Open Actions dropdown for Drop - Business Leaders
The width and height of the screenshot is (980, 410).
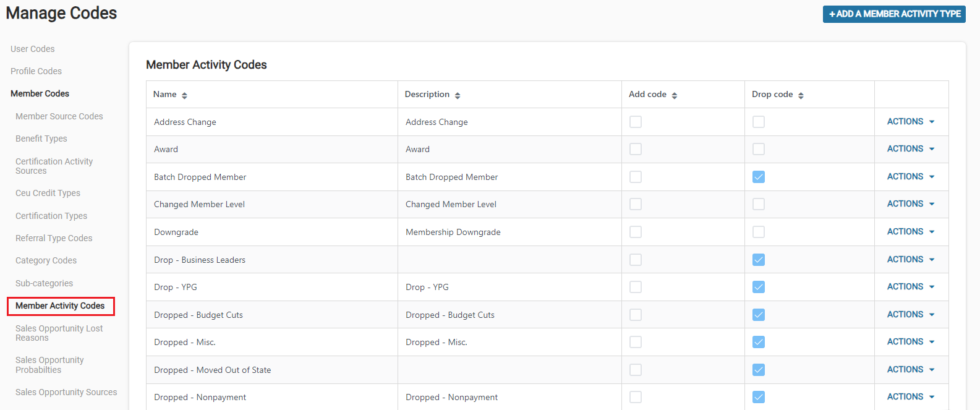(x=911, y=260)
